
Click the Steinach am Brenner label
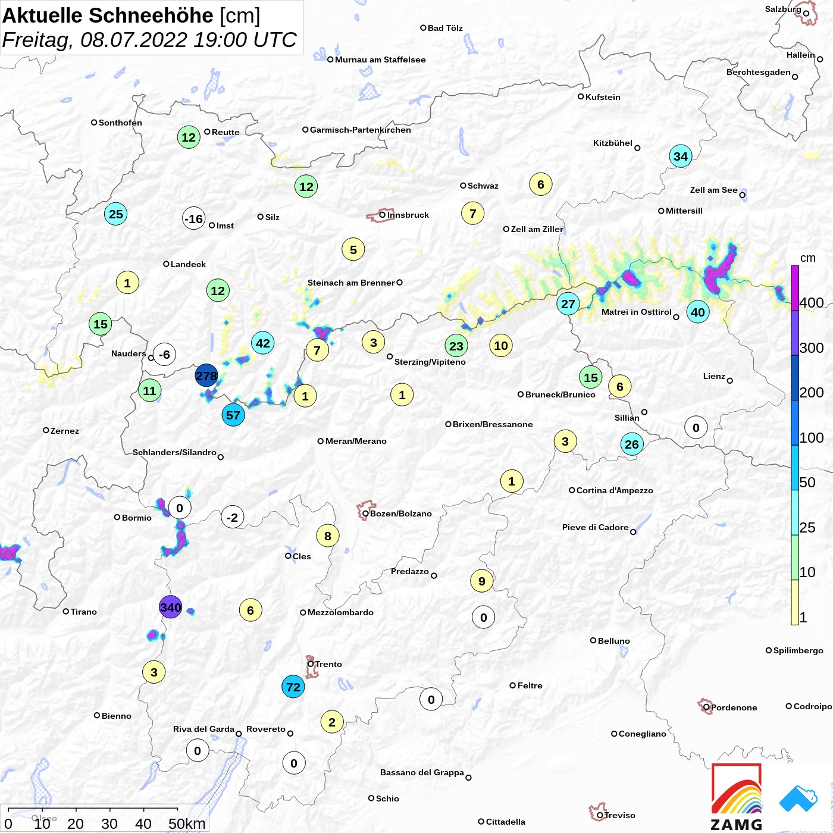pyautogui.click(x=351, y=283)
